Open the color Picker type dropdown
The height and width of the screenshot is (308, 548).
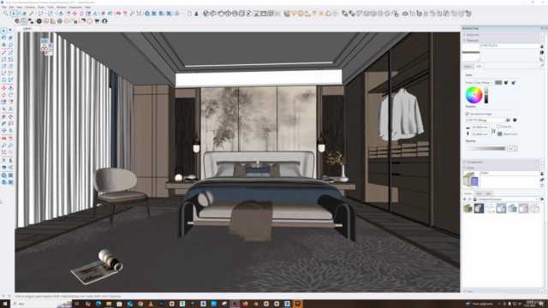(484, 83)
